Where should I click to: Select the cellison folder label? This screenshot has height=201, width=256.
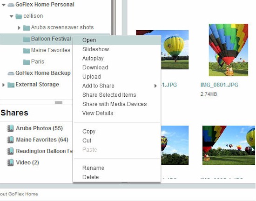[33, 16]
